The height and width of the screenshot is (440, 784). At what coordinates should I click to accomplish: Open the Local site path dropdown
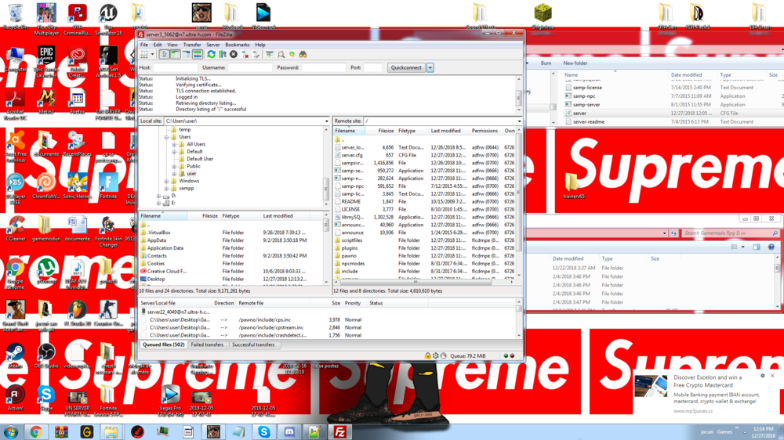tap(326, 121)
